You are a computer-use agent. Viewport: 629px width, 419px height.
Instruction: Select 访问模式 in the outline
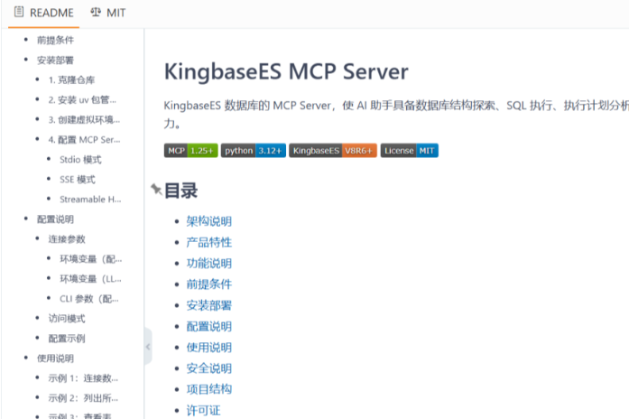coord(67,319)
